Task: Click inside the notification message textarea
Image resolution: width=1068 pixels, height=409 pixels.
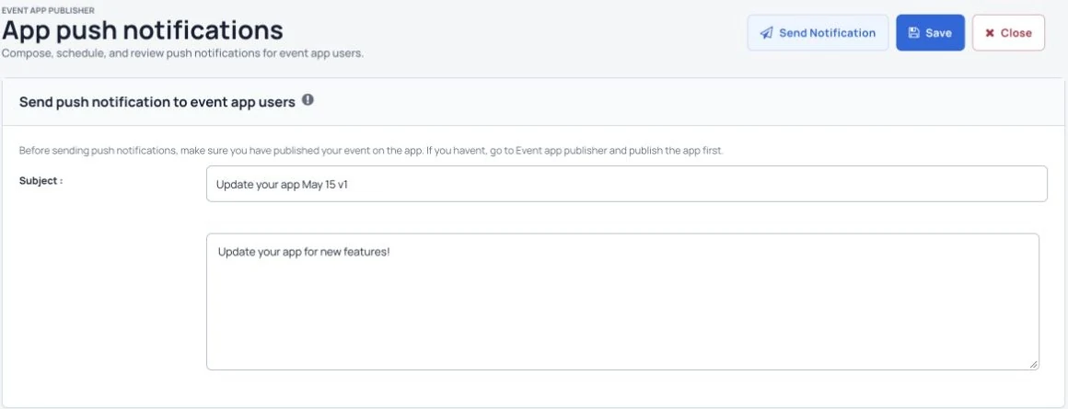Action: pyautogui.click(x=622, y=301)
